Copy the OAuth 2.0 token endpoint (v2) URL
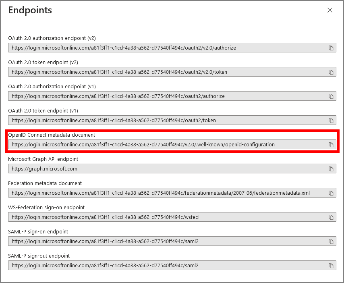Viewport: 344px width, 283px height. [x=331, y=72]
